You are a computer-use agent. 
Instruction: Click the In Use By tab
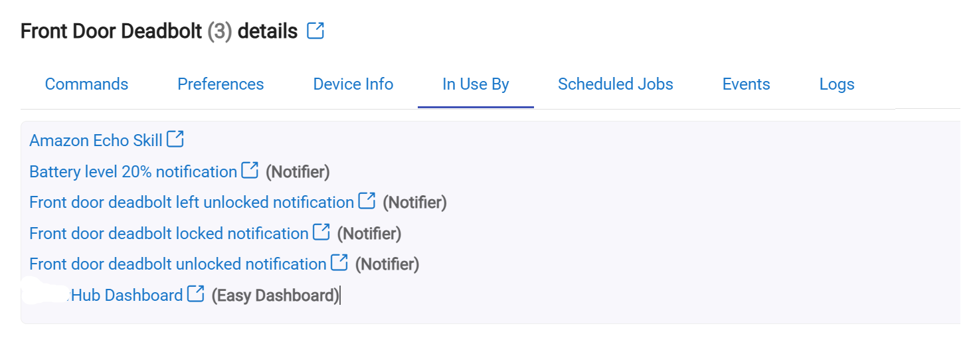(x=476, y=84)
